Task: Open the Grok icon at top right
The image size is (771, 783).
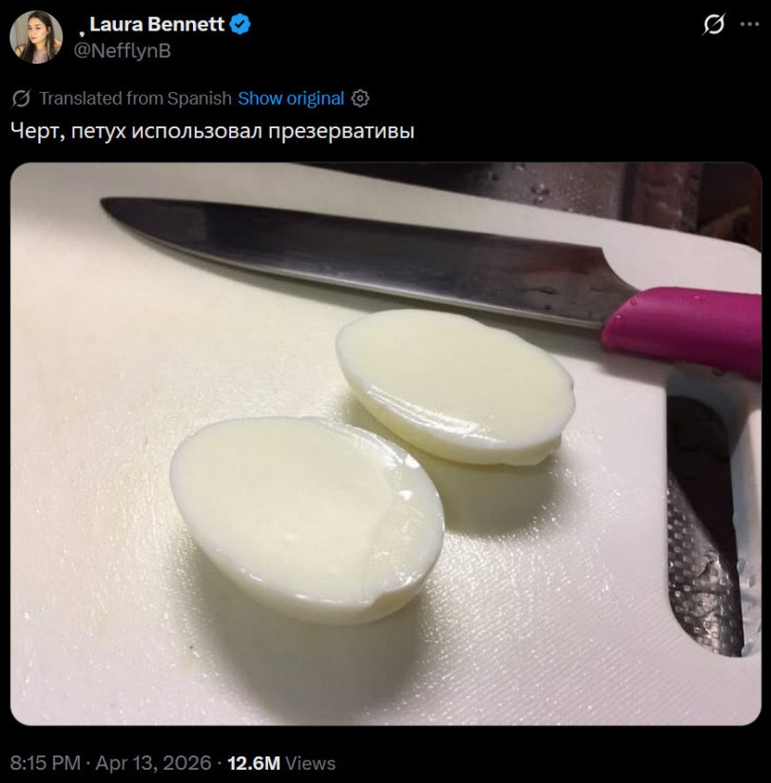Action: [x=713, y=26]
